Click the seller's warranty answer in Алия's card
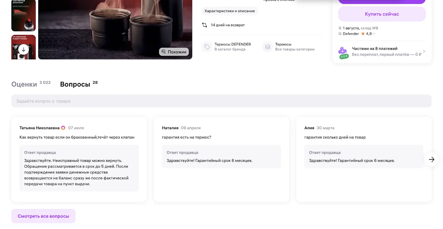 pos(352,161)
